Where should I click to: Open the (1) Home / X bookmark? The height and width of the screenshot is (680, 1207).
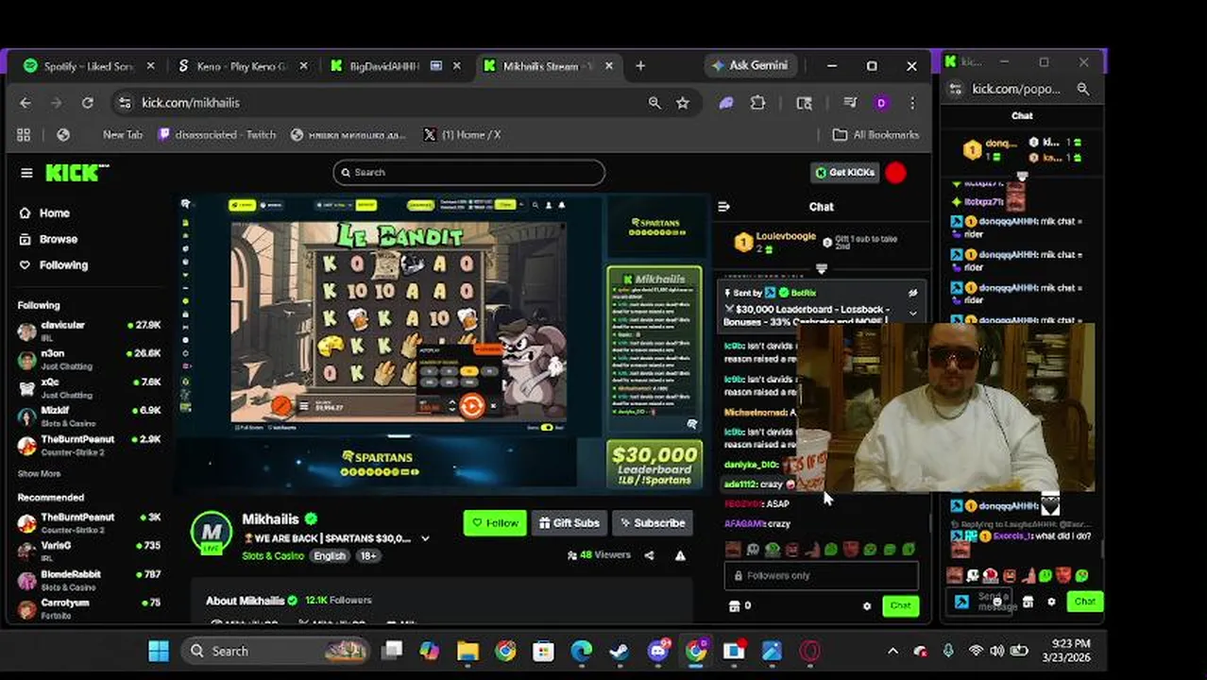point(461,135)
